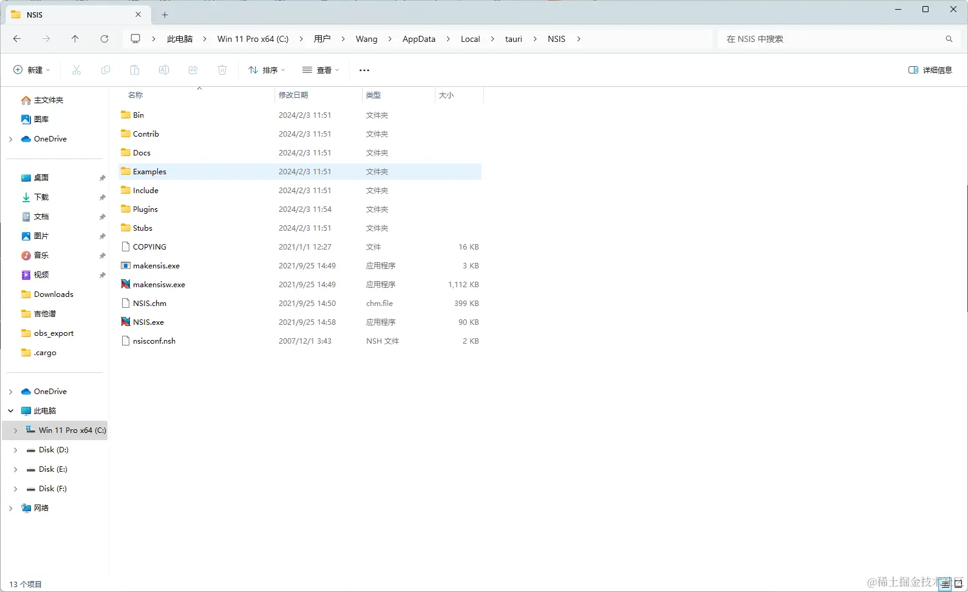Click the Cut scissors icon
The image size is (968, 592).
(77, 70)
